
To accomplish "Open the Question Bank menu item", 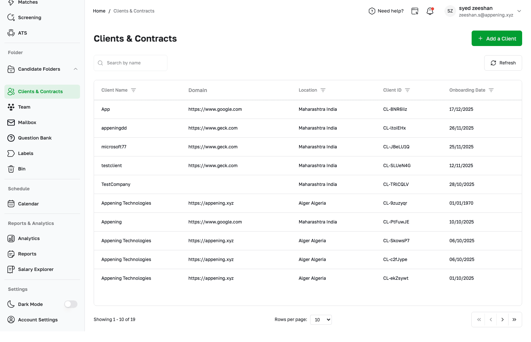I will (x=42, y=138).
